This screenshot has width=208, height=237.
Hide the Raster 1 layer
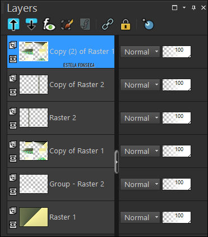(x=13, y=224)
